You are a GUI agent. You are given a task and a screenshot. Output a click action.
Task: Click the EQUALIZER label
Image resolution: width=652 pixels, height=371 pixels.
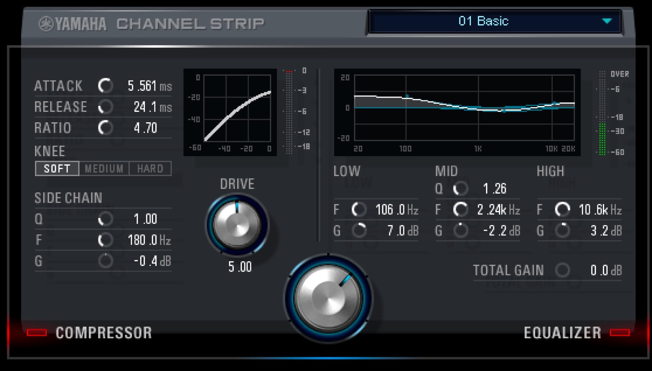click(562, 333)
